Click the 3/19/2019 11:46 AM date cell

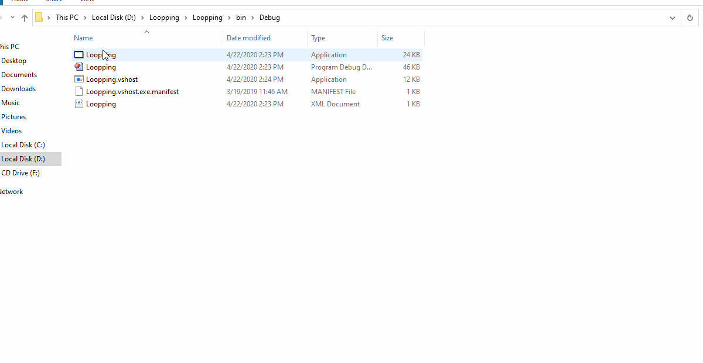pos(257,92)
